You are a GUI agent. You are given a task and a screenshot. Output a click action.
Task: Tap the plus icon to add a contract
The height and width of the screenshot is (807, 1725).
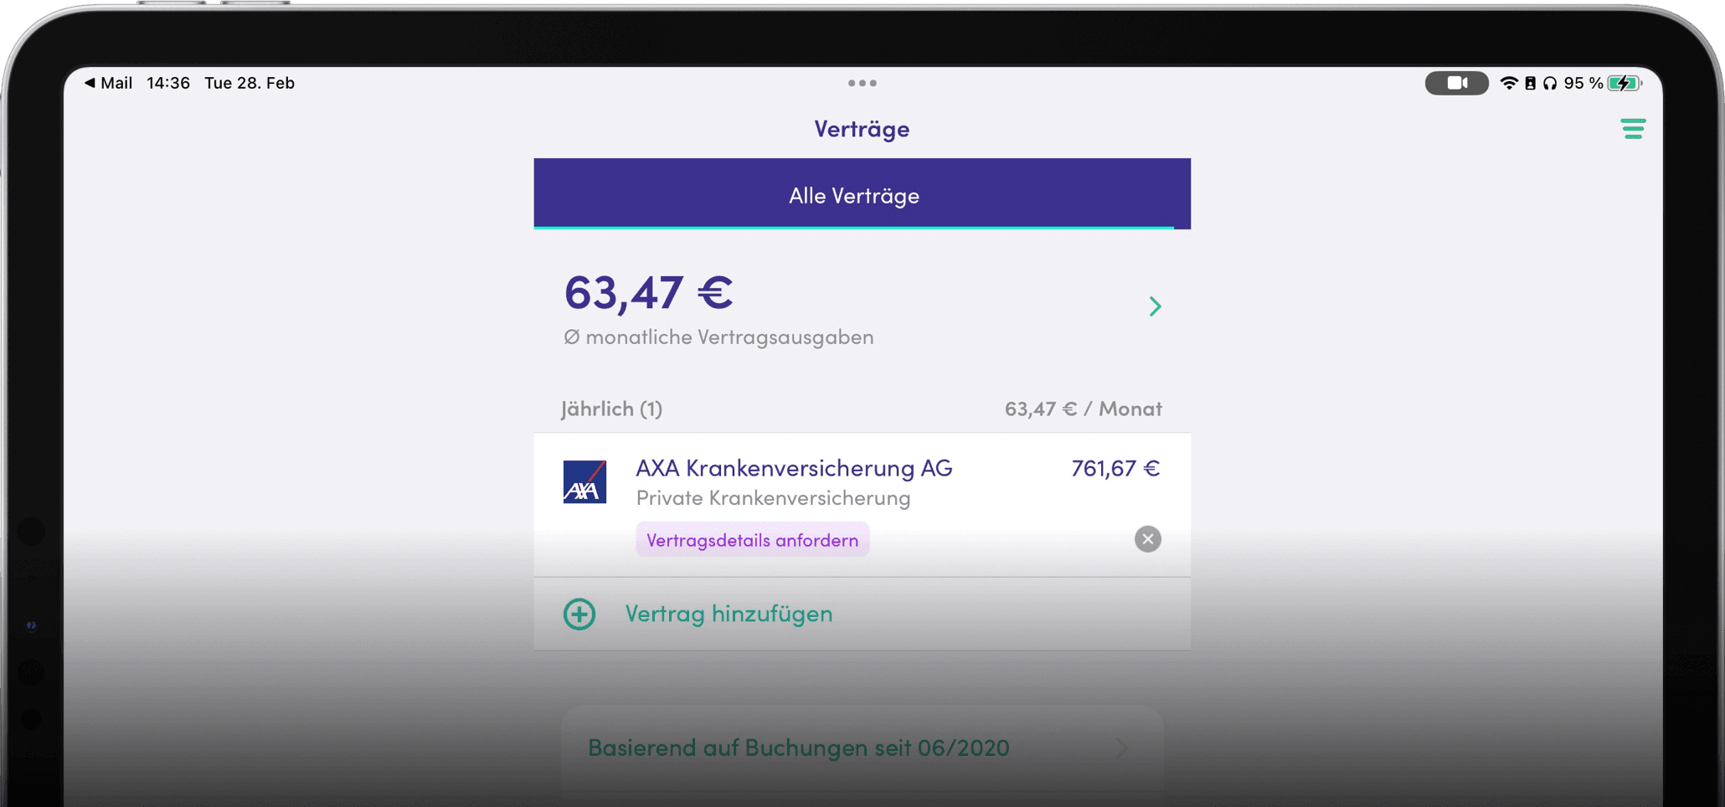579,614
